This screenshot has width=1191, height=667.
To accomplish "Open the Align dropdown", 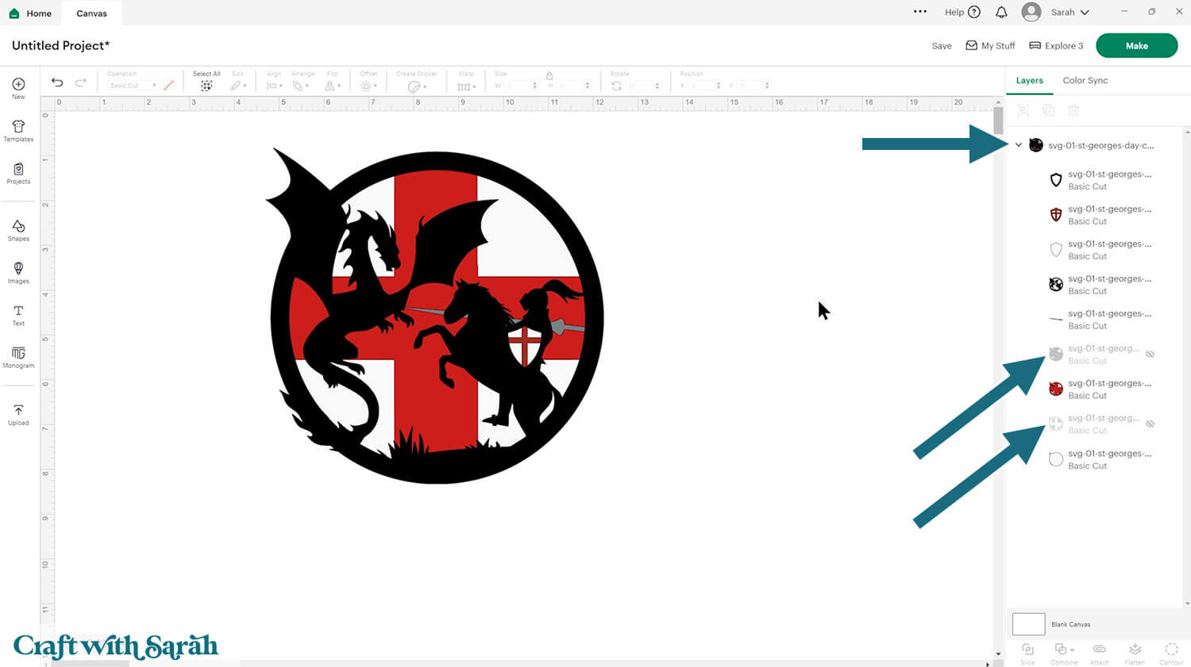I will (274, 86).
